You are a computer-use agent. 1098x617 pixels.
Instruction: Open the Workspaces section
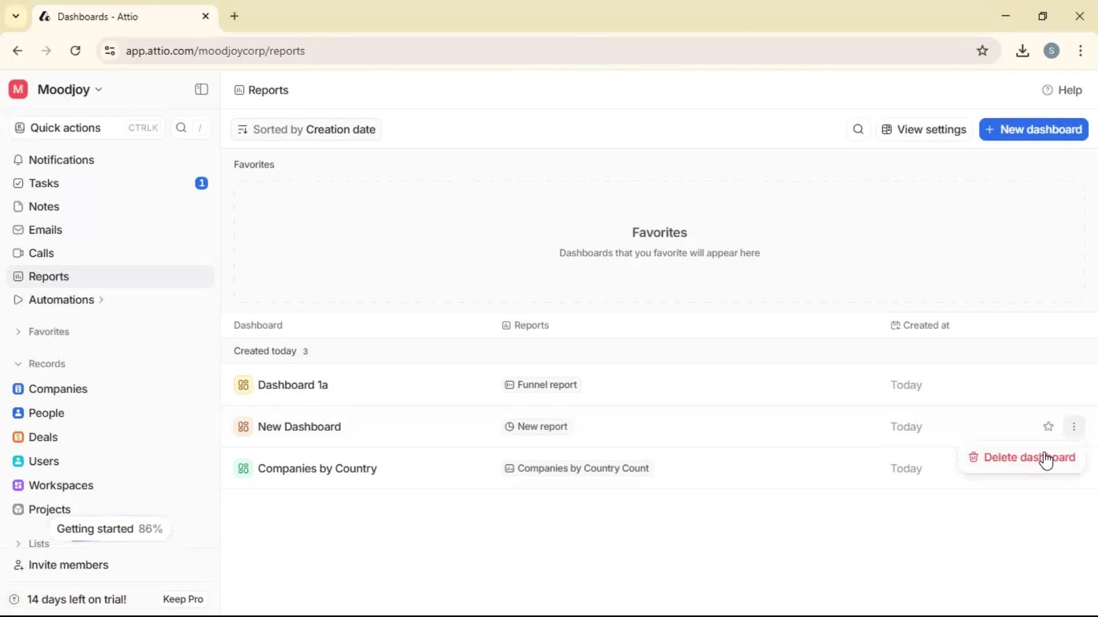(61, 485)
